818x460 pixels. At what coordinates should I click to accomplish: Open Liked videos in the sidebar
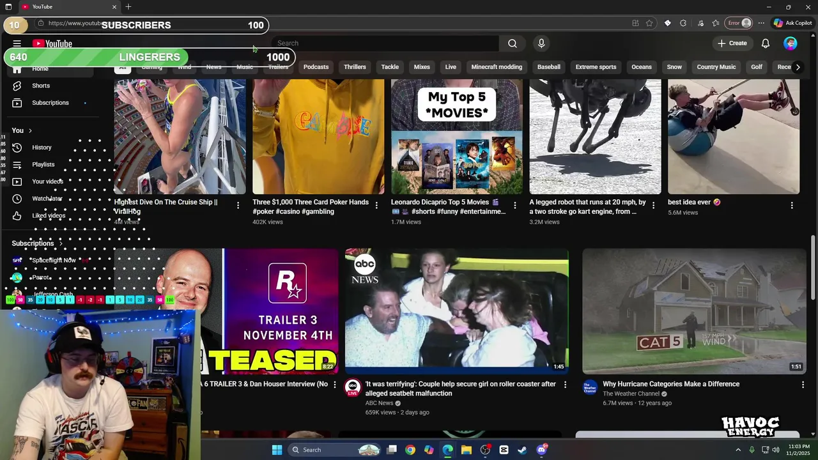(x=49, y=216)
